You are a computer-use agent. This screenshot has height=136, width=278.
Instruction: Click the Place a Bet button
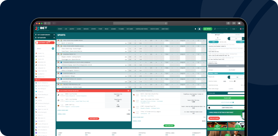227,98
